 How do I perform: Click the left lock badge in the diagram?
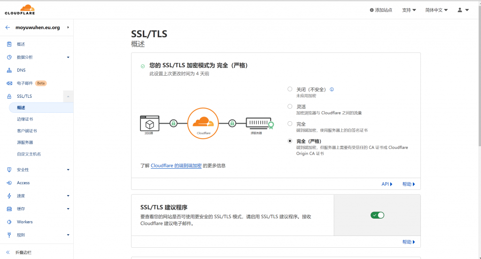point(173,123)
